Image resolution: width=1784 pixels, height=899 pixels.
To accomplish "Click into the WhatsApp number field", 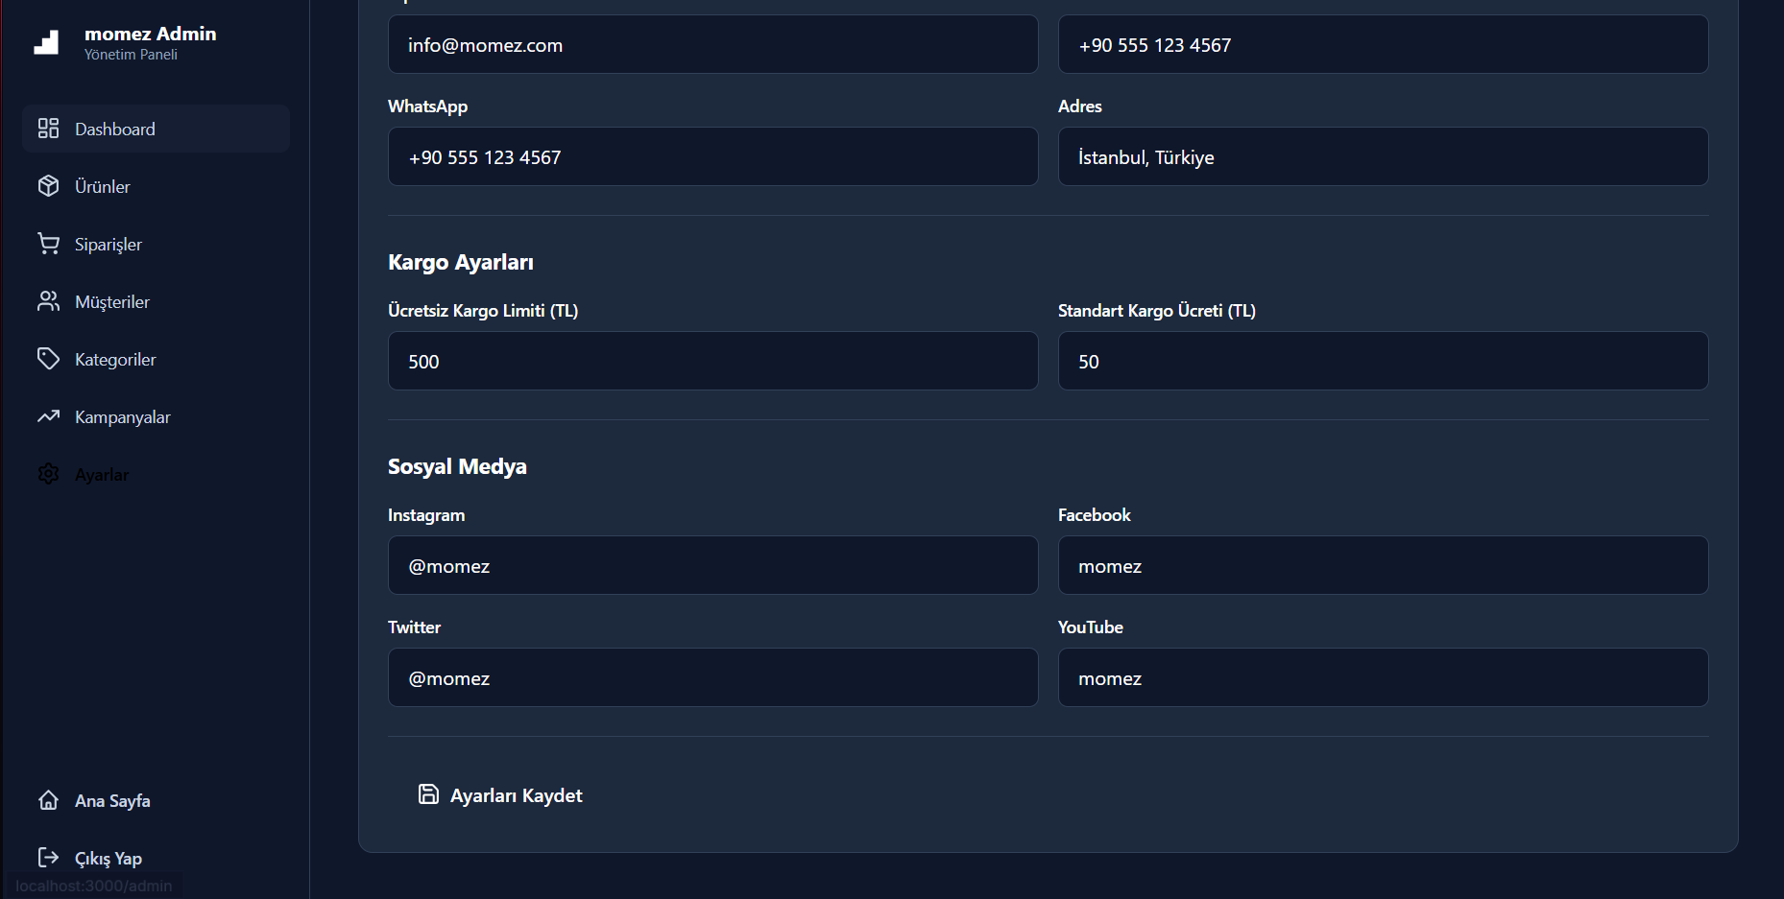I will click(712, 157).
